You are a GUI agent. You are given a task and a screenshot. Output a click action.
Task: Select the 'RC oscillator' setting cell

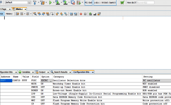(x=157, y=81)
